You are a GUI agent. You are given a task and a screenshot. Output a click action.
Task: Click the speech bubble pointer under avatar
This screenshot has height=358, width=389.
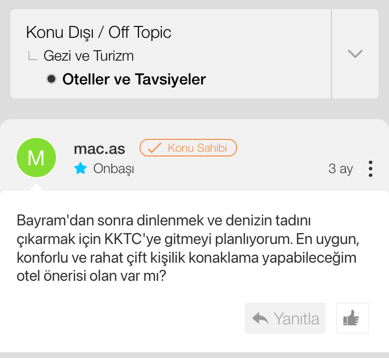tap(36, 188)
